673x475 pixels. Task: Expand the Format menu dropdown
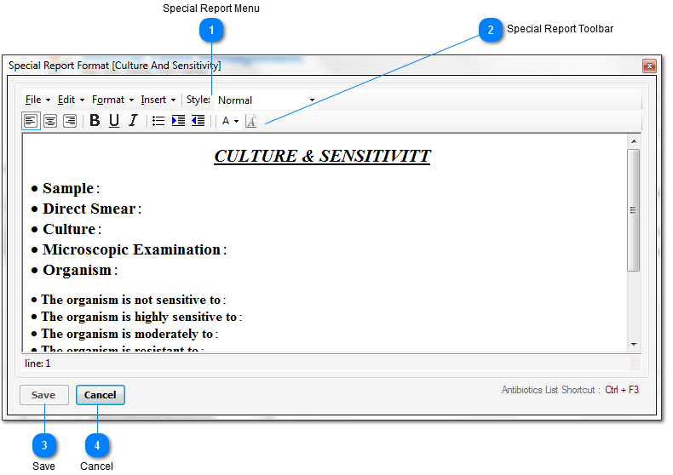(113, 100)
